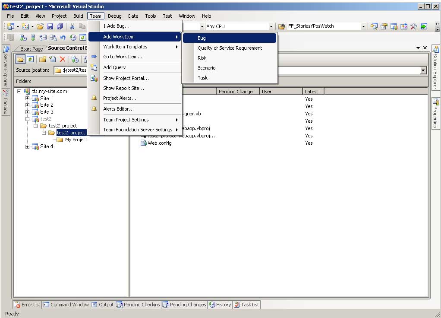Click the Save floppy disk icon

pyautogui.click(x=50, y=26)
